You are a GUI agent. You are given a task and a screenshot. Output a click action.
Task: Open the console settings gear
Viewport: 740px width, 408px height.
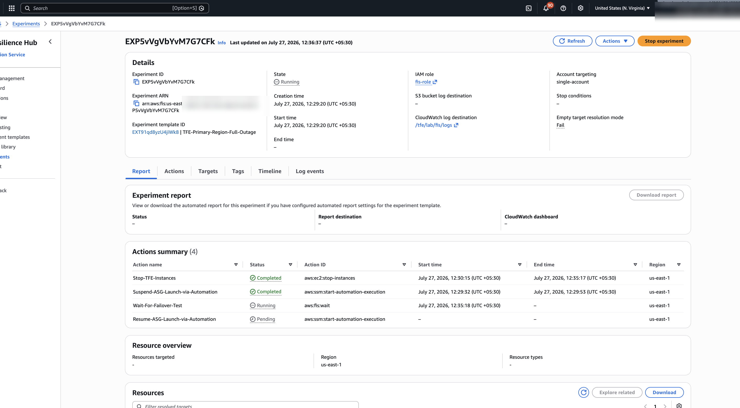tap(581, 8)
